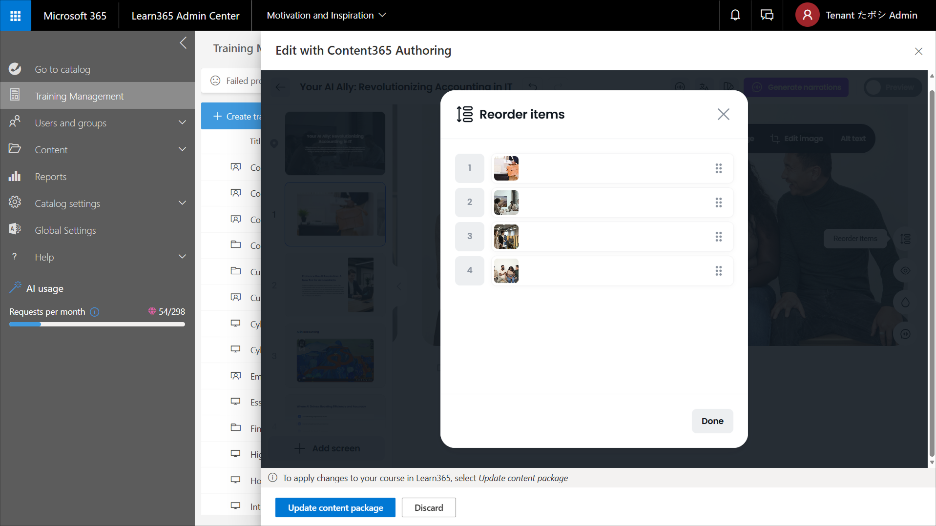Select the second image thumbnail in the list
The width and height of the screenshot is (936, 526).
pyautogui.click(x=506, y=202)
